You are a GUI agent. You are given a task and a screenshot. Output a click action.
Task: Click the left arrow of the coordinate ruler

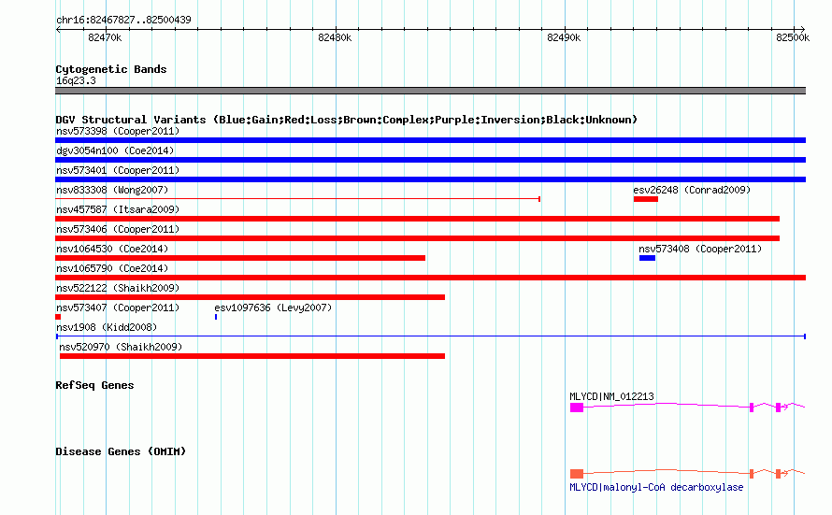tap(58, 29)
